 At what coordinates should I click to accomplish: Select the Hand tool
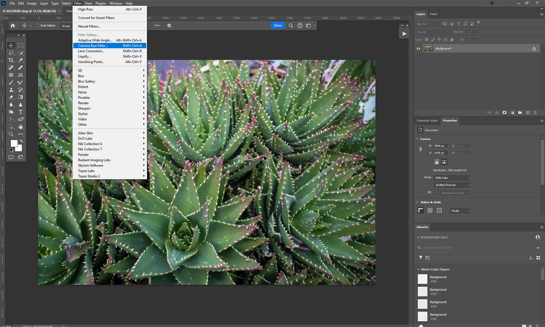pyautogui.click(x=20, y=127)
